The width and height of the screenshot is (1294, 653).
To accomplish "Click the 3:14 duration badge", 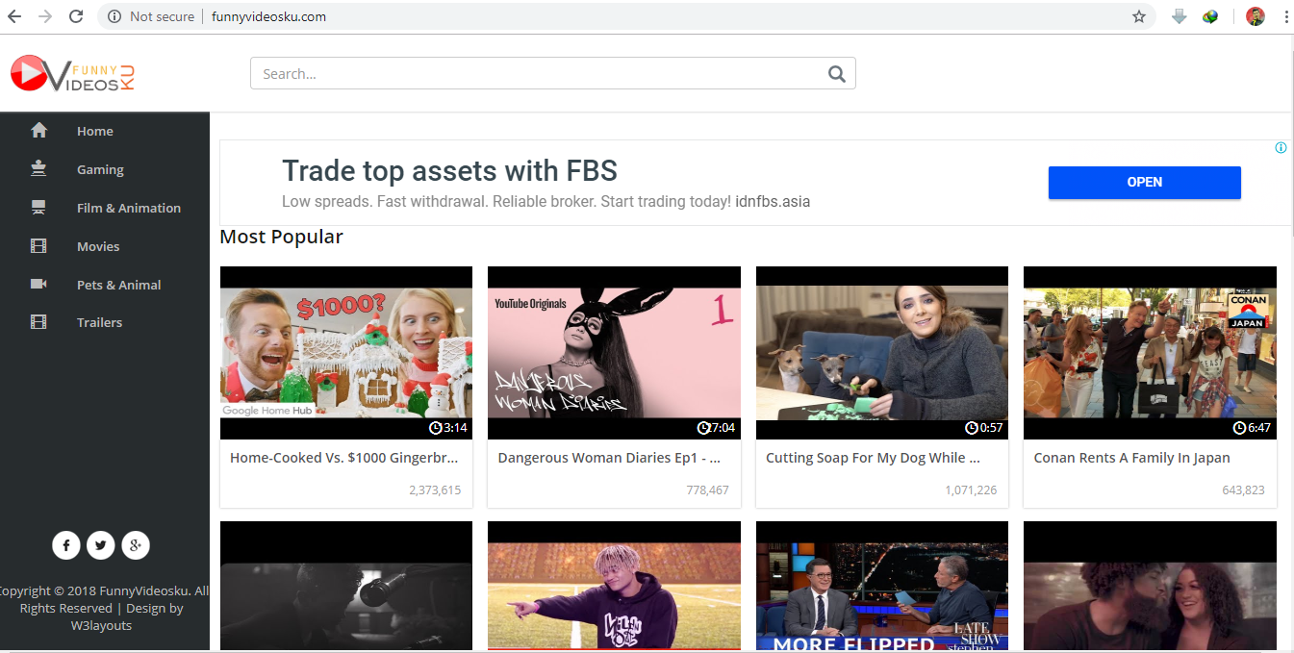I will point(448,428).
